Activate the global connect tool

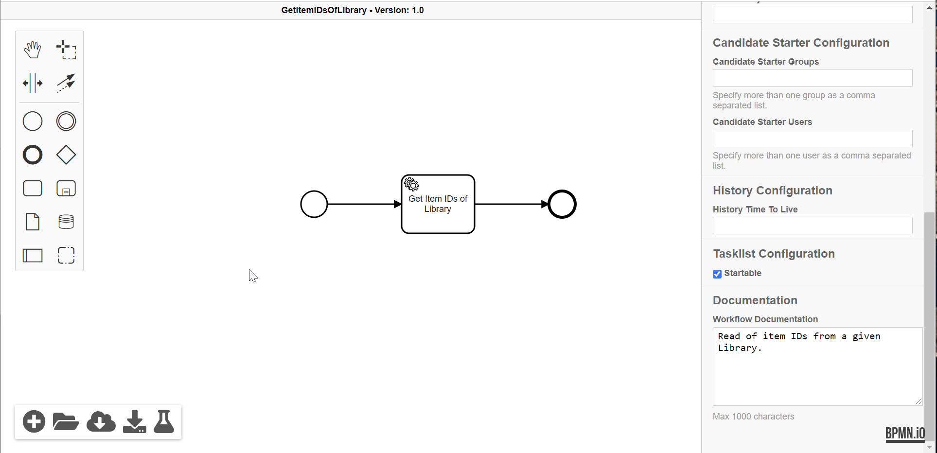click(66, 83)
